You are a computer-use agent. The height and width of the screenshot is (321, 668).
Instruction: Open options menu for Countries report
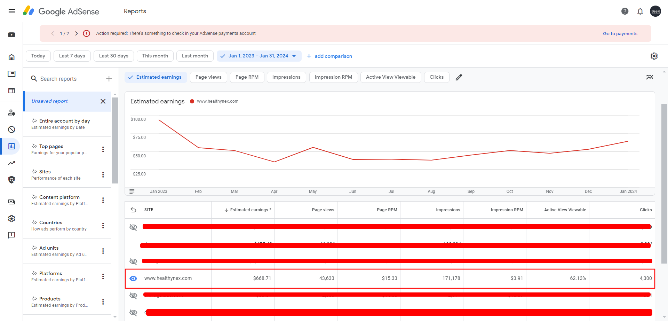103,226
